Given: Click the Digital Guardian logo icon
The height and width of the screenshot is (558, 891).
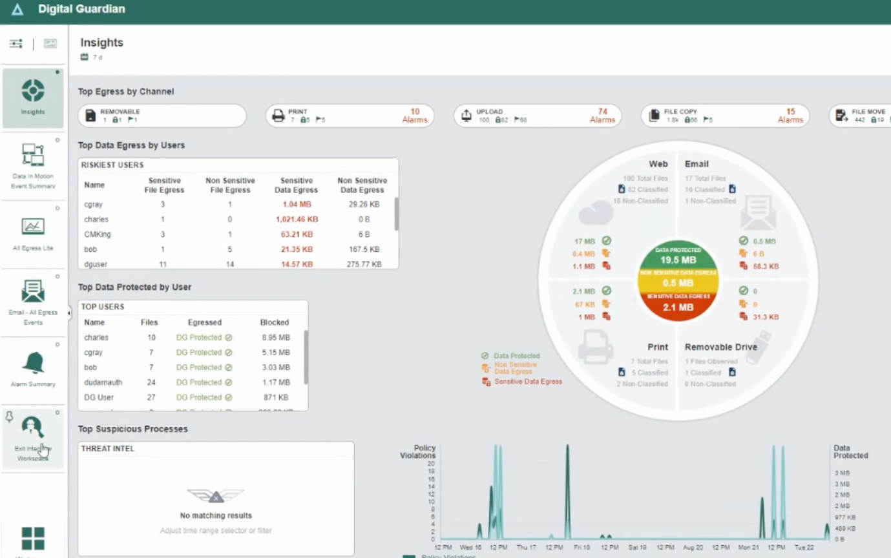Looking at the screenshot, I should [17, 10].
